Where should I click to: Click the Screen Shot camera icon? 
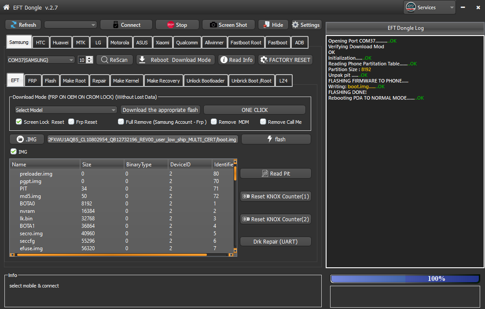(x=213, y=25)
